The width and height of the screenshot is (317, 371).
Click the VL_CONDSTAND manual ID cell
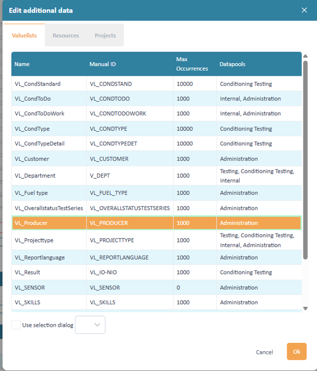click(x=130, y=84)
